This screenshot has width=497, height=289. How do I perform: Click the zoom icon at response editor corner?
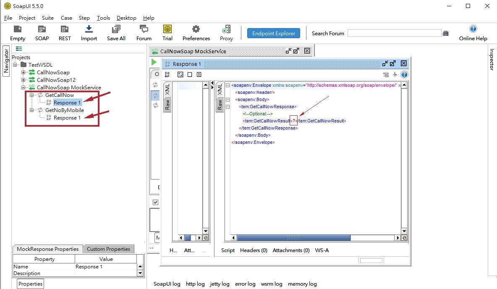[x=404, y=238]
